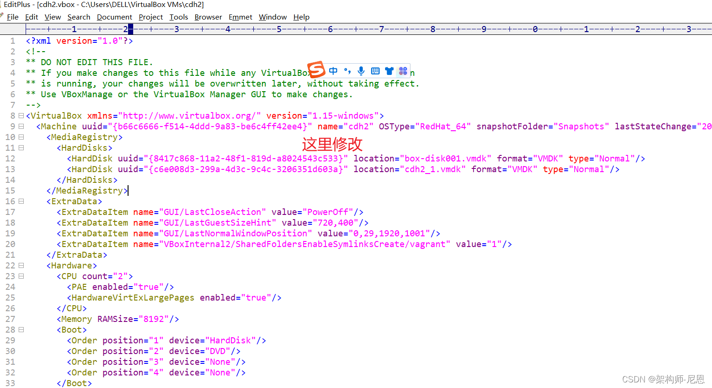Click the closing </MediaRegistry> tag on line 15
The height and width of the screenshot is (388, 712).
pyautogui.click(x=87, y=191)
